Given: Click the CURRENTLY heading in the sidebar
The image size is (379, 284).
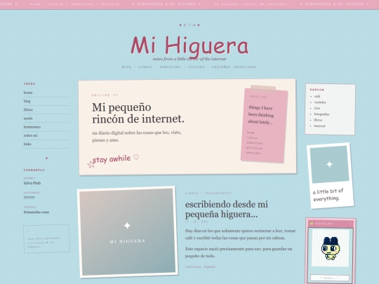Looking at the screenshot, I should tap(34, 170).
